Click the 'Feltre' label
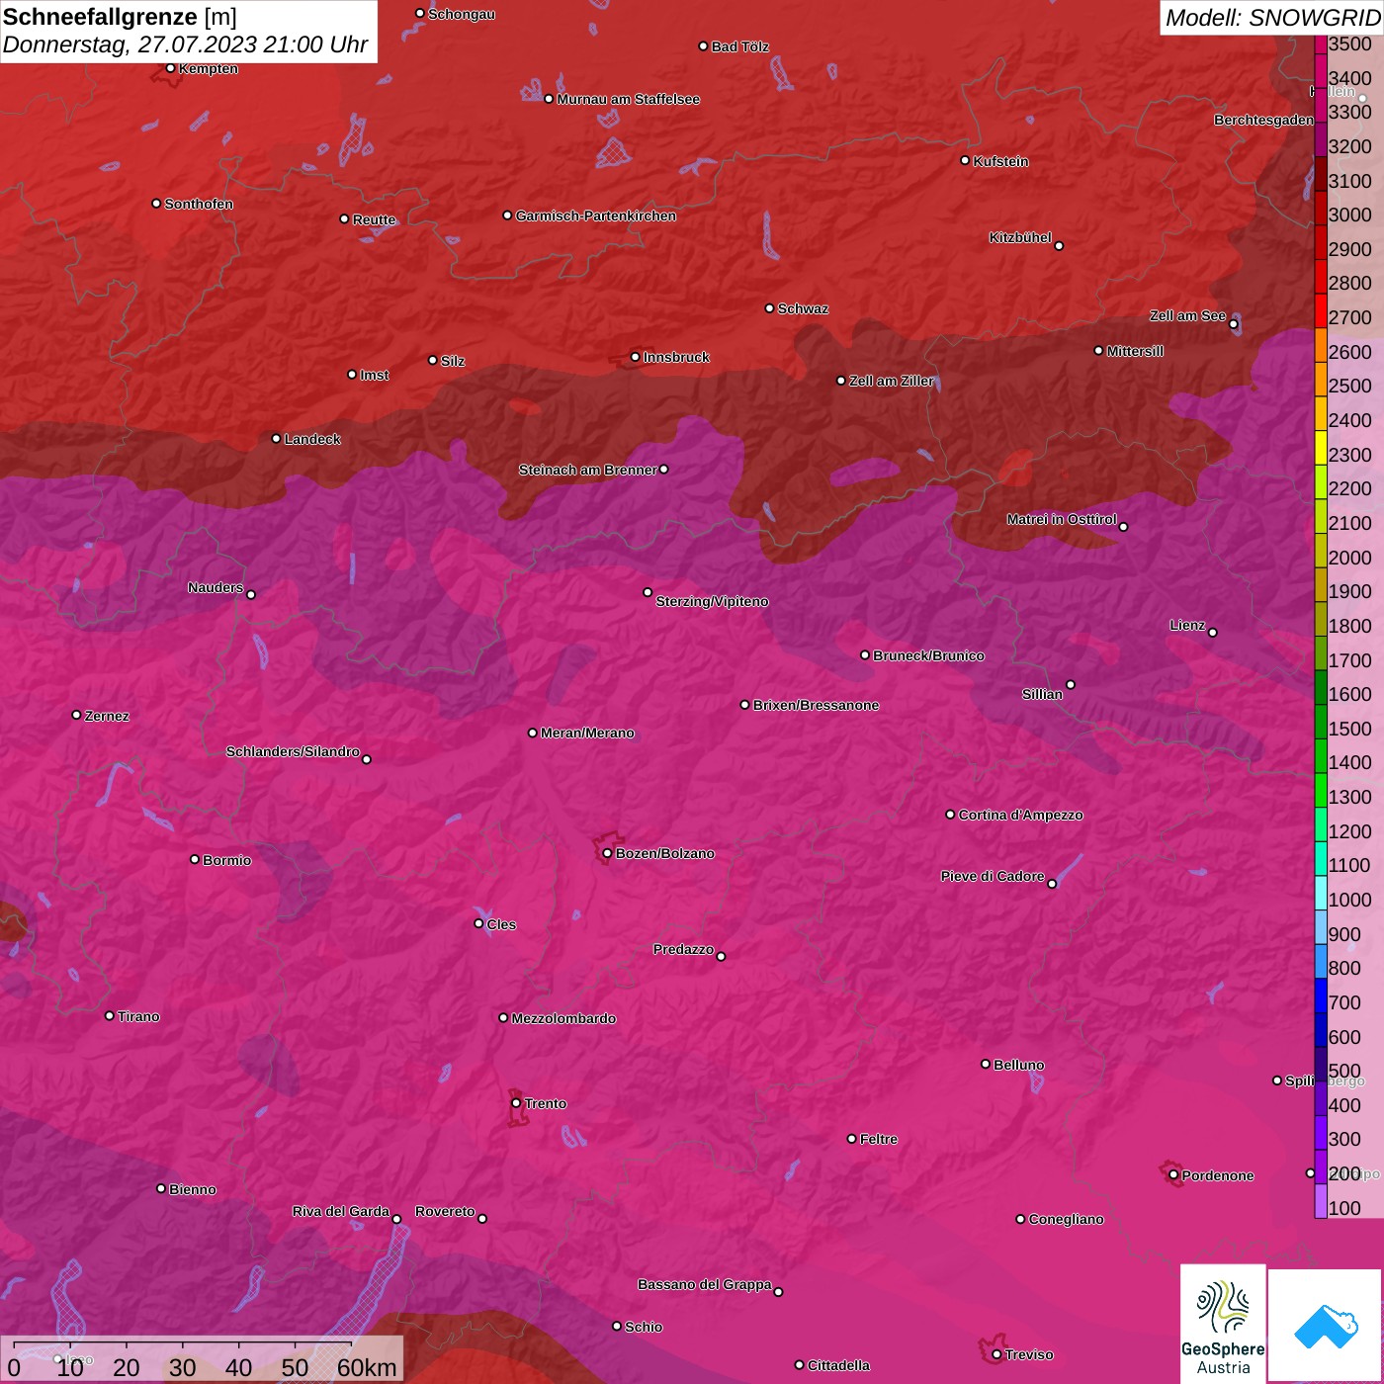The height and width of the screenshot is (1384, 1384). [879, 1139]
